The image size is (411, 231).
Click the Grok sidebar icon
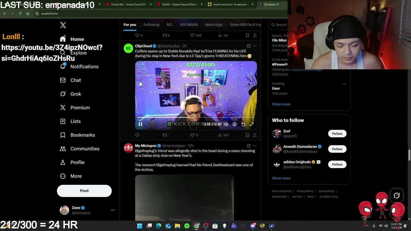point(63,94)
